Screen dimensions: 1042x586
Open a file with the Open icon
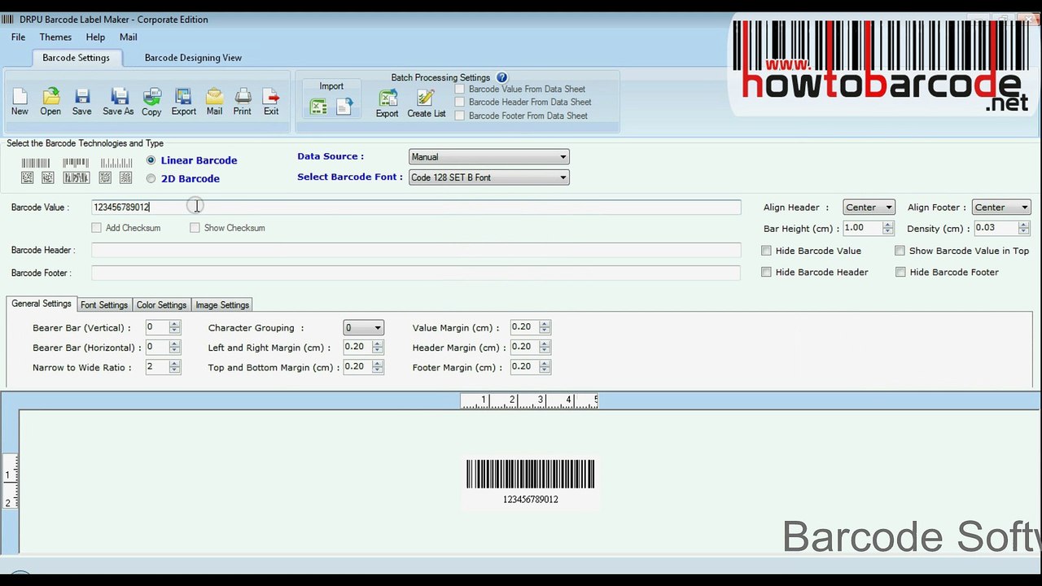click(50, 102)
